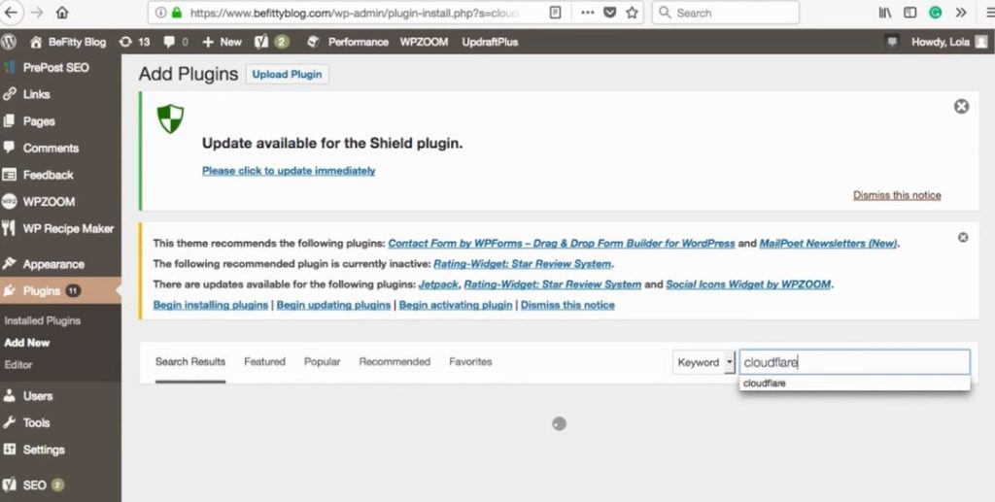Switch to the Favorites tab
Viewport: 995px width, 502px height.
(x=470, y=362)
